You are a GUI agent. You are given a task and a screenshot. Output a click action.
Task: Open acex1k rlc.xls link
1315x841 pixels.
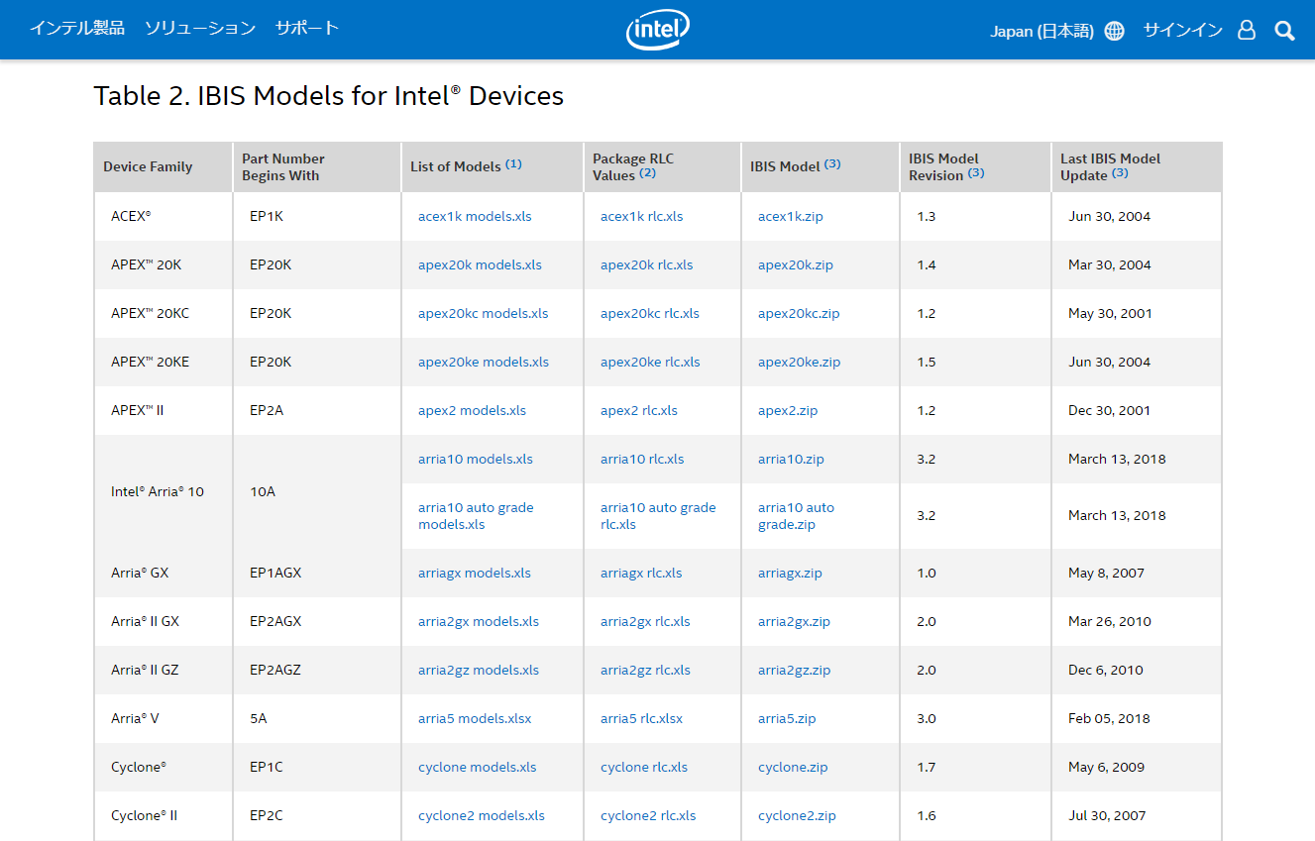tap(641, 216)
